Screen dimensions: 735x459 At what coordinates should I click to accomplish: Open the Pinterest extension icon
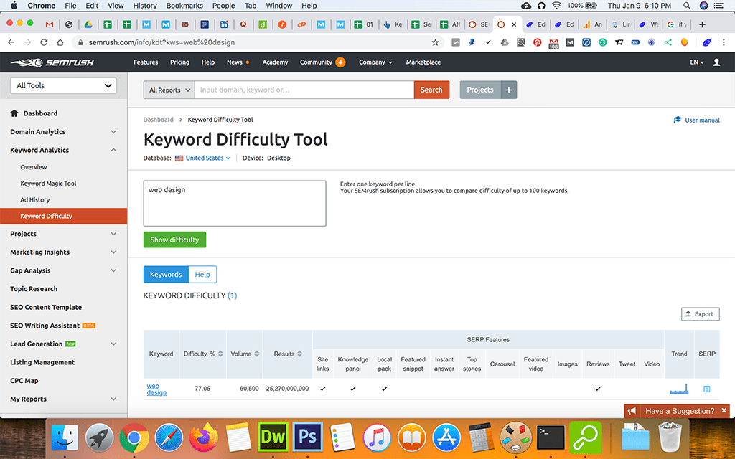(x=537, y=42)
